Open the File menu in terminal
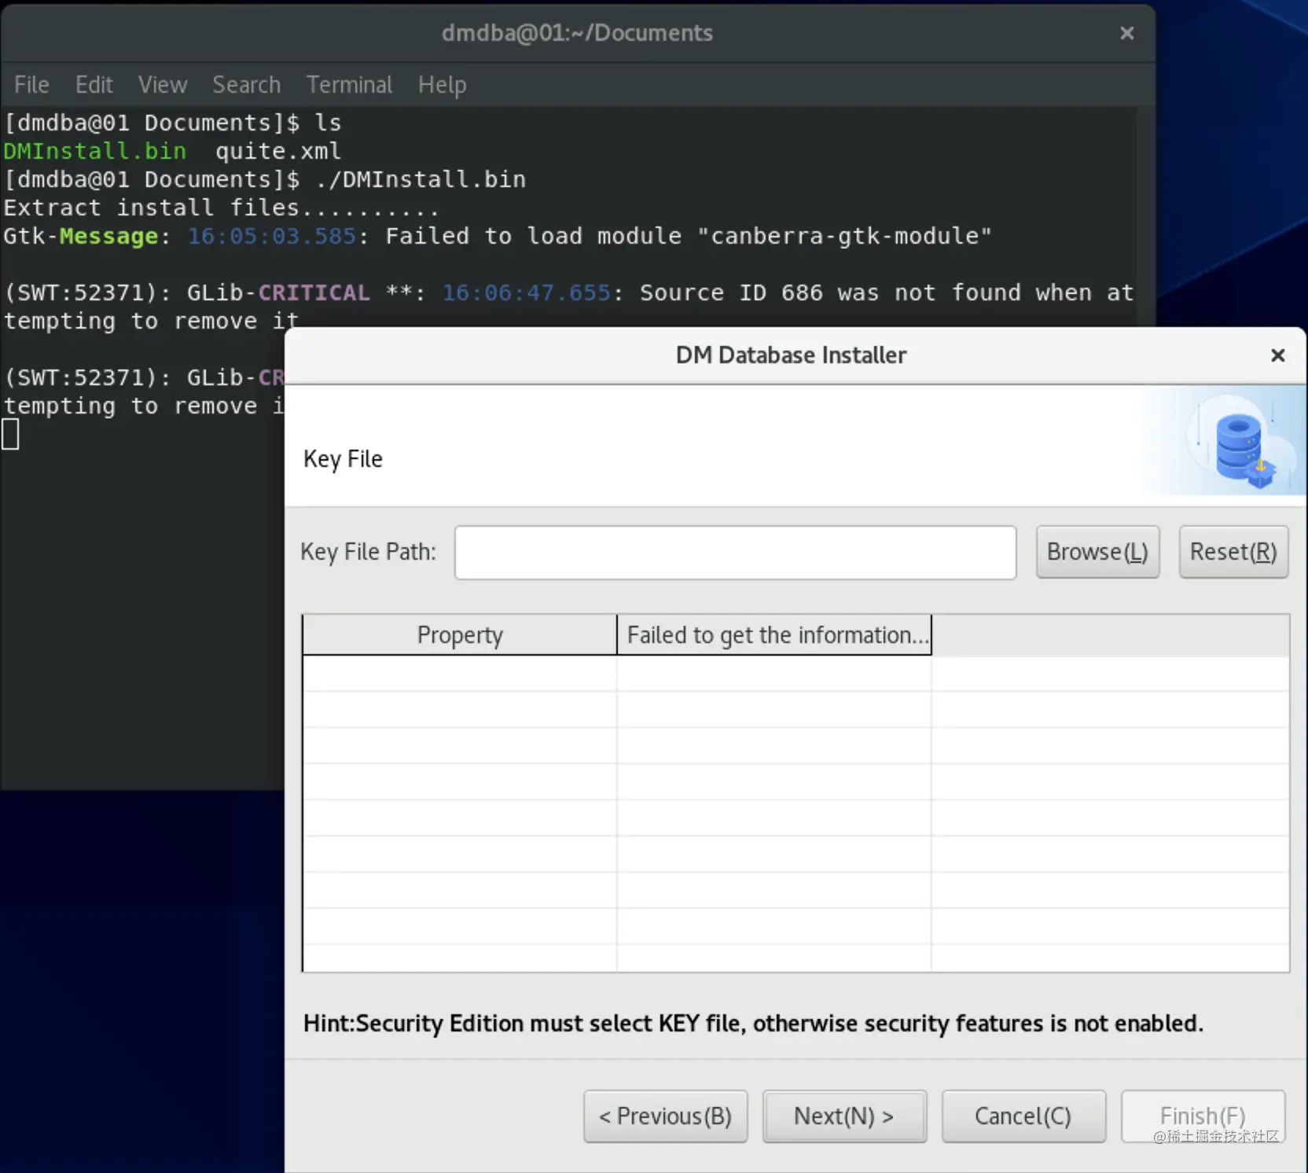Image resolution: width=1308 pixels, height=1173 pixels. [x=31, y=85]
